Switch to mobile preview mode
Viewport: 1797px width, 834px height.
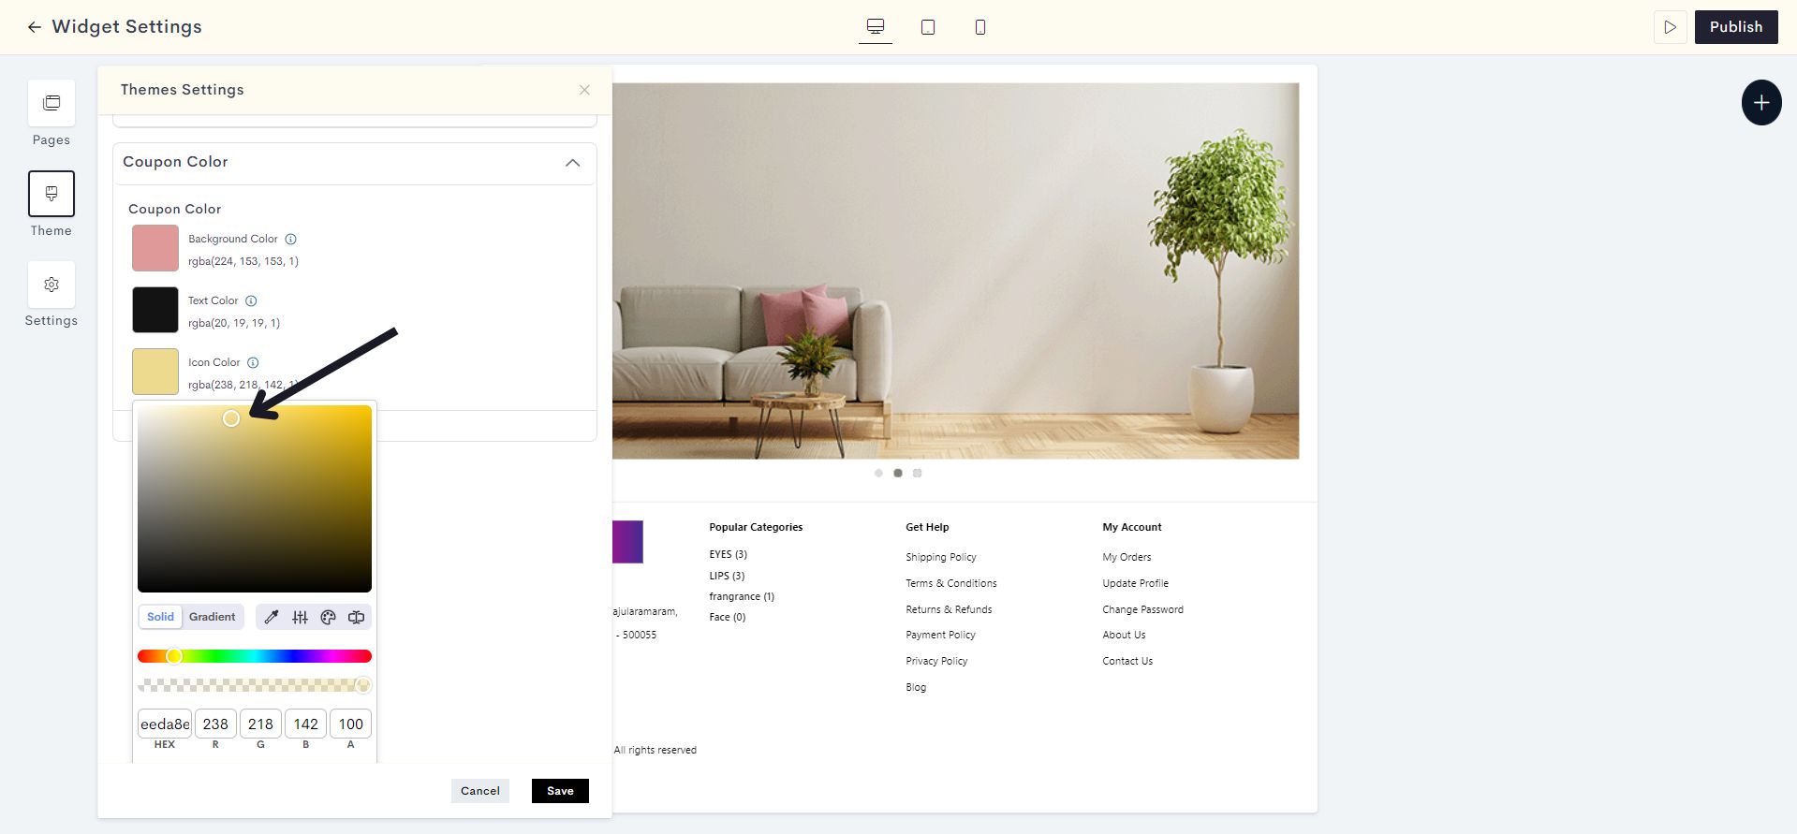click(x=980, y=27)
